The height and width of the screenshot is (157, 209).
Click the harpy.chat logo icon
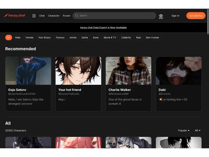click(6, 15)
